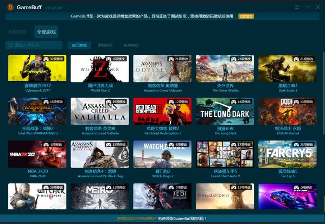Click the GameBuff logo icon
The height and width of the screenshot is (224, 325).
(10, 7)
